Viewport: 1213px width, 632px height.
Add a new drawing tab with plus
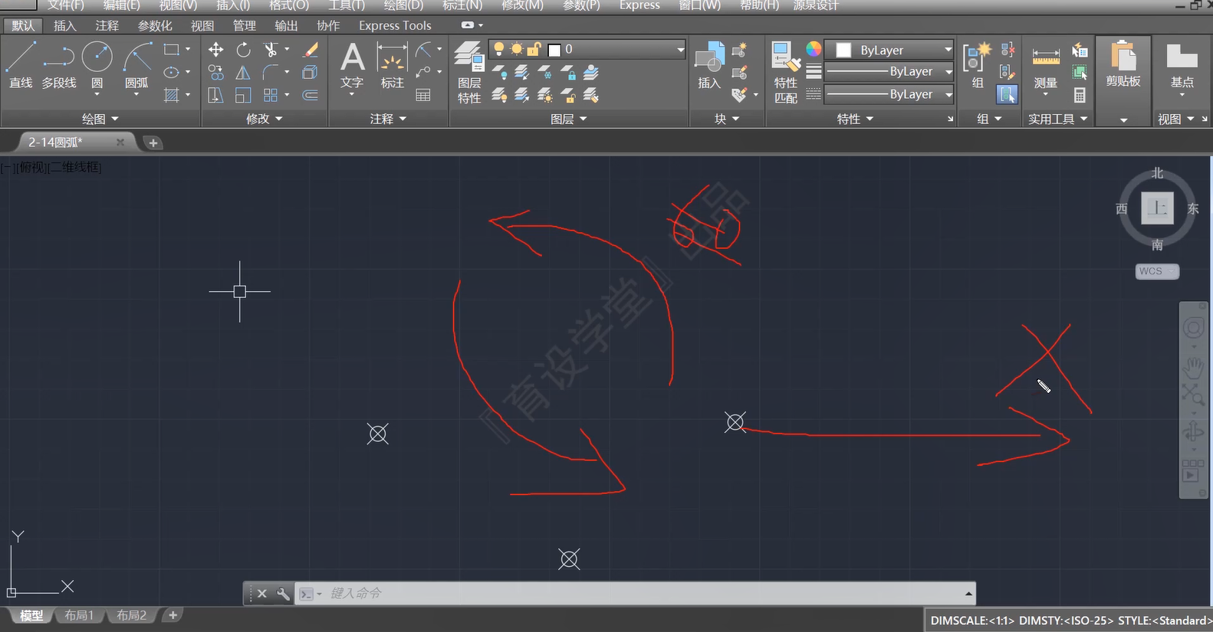pyautogui.click(x=153, y=142)
